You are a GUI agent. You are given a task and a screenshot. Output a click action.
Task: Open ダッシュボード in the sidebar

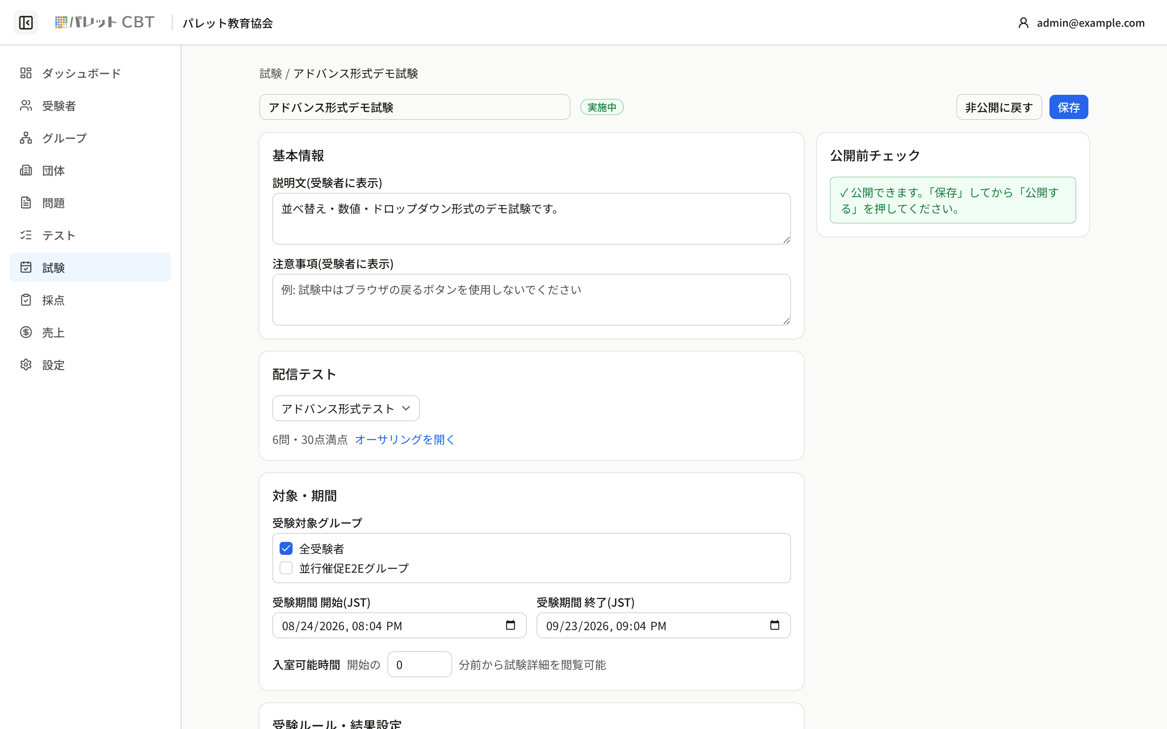click(90, 73)
